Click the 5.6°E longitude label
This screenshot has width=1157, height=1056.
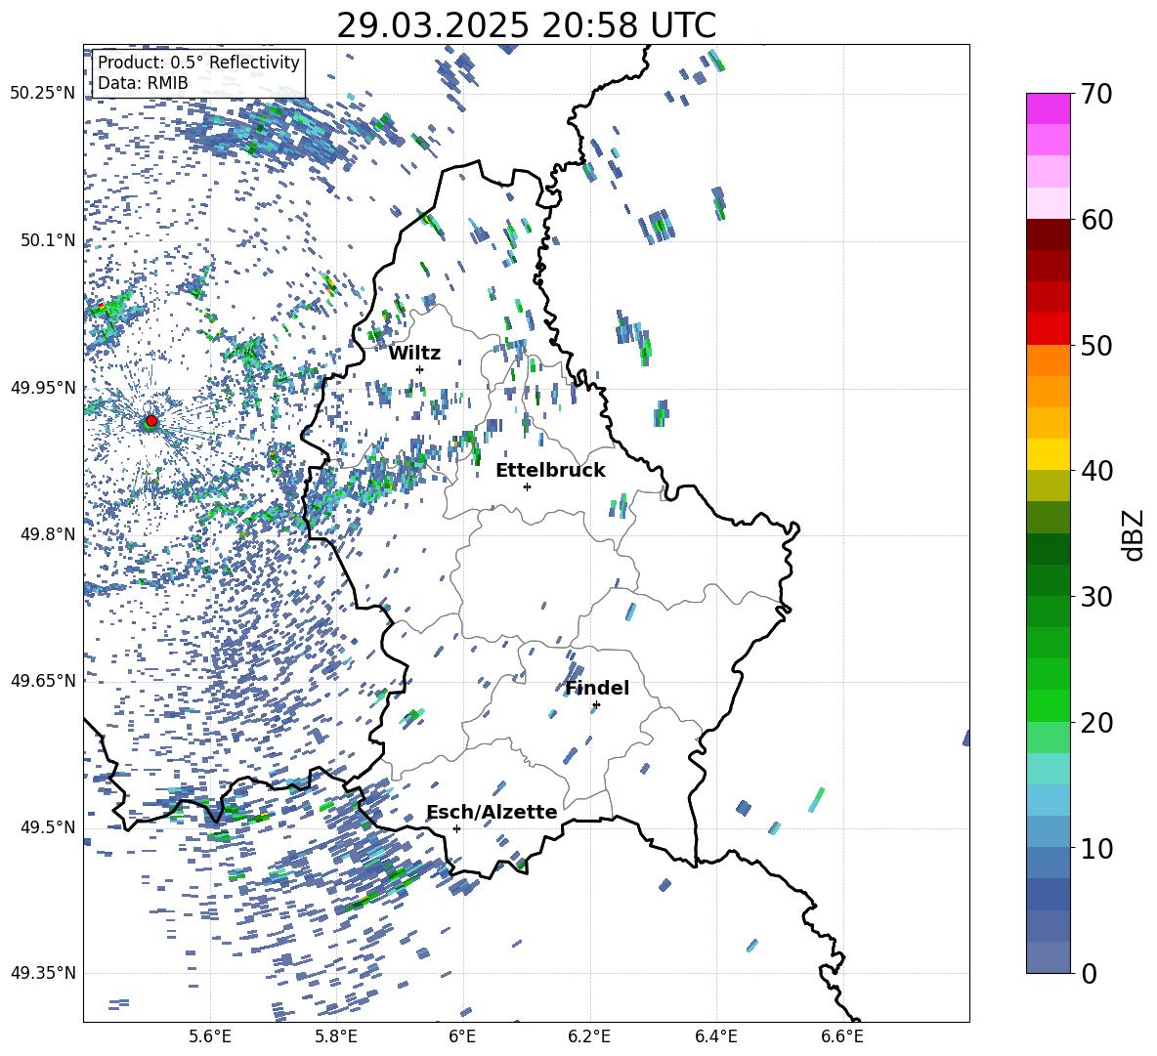tap(209, 1036)
